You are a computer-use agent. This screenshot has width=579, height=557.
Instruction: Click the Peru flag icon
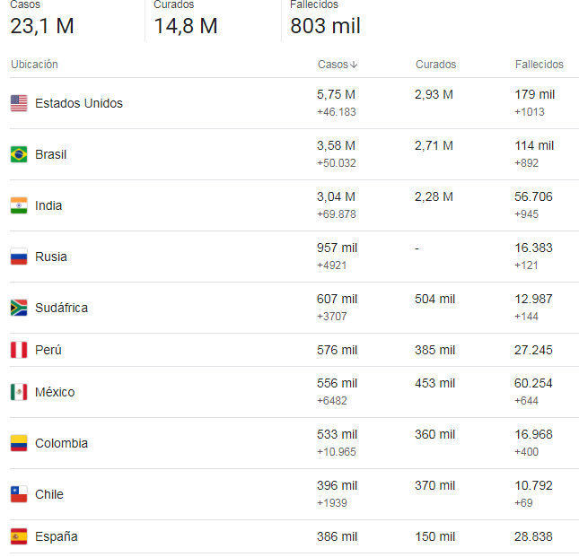(x=19, y=350)
